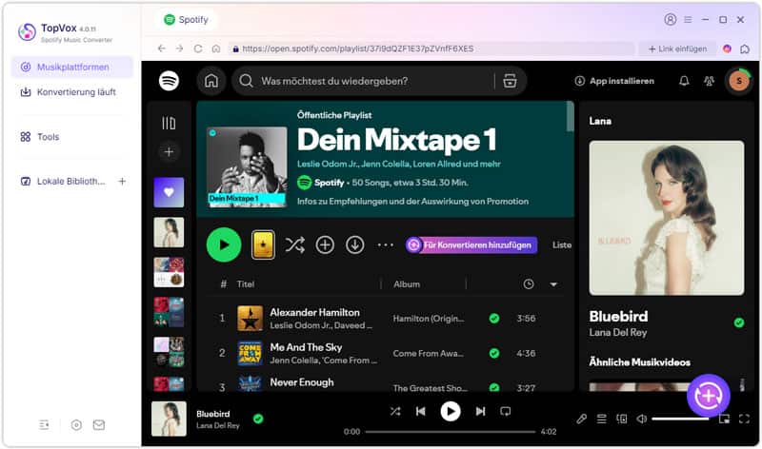Open Lana Del Rey album thumbnail in library

[x=169, y=232]
